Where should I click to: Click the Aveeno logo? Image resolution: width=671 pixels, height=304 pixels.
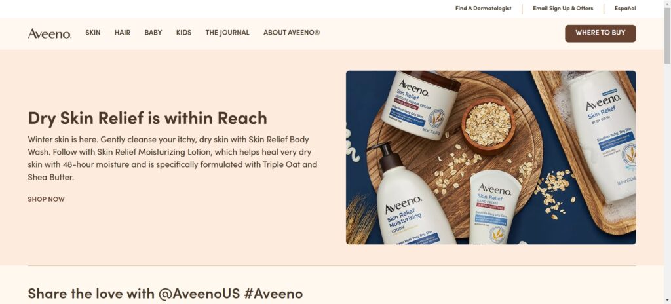pos(50,33)
